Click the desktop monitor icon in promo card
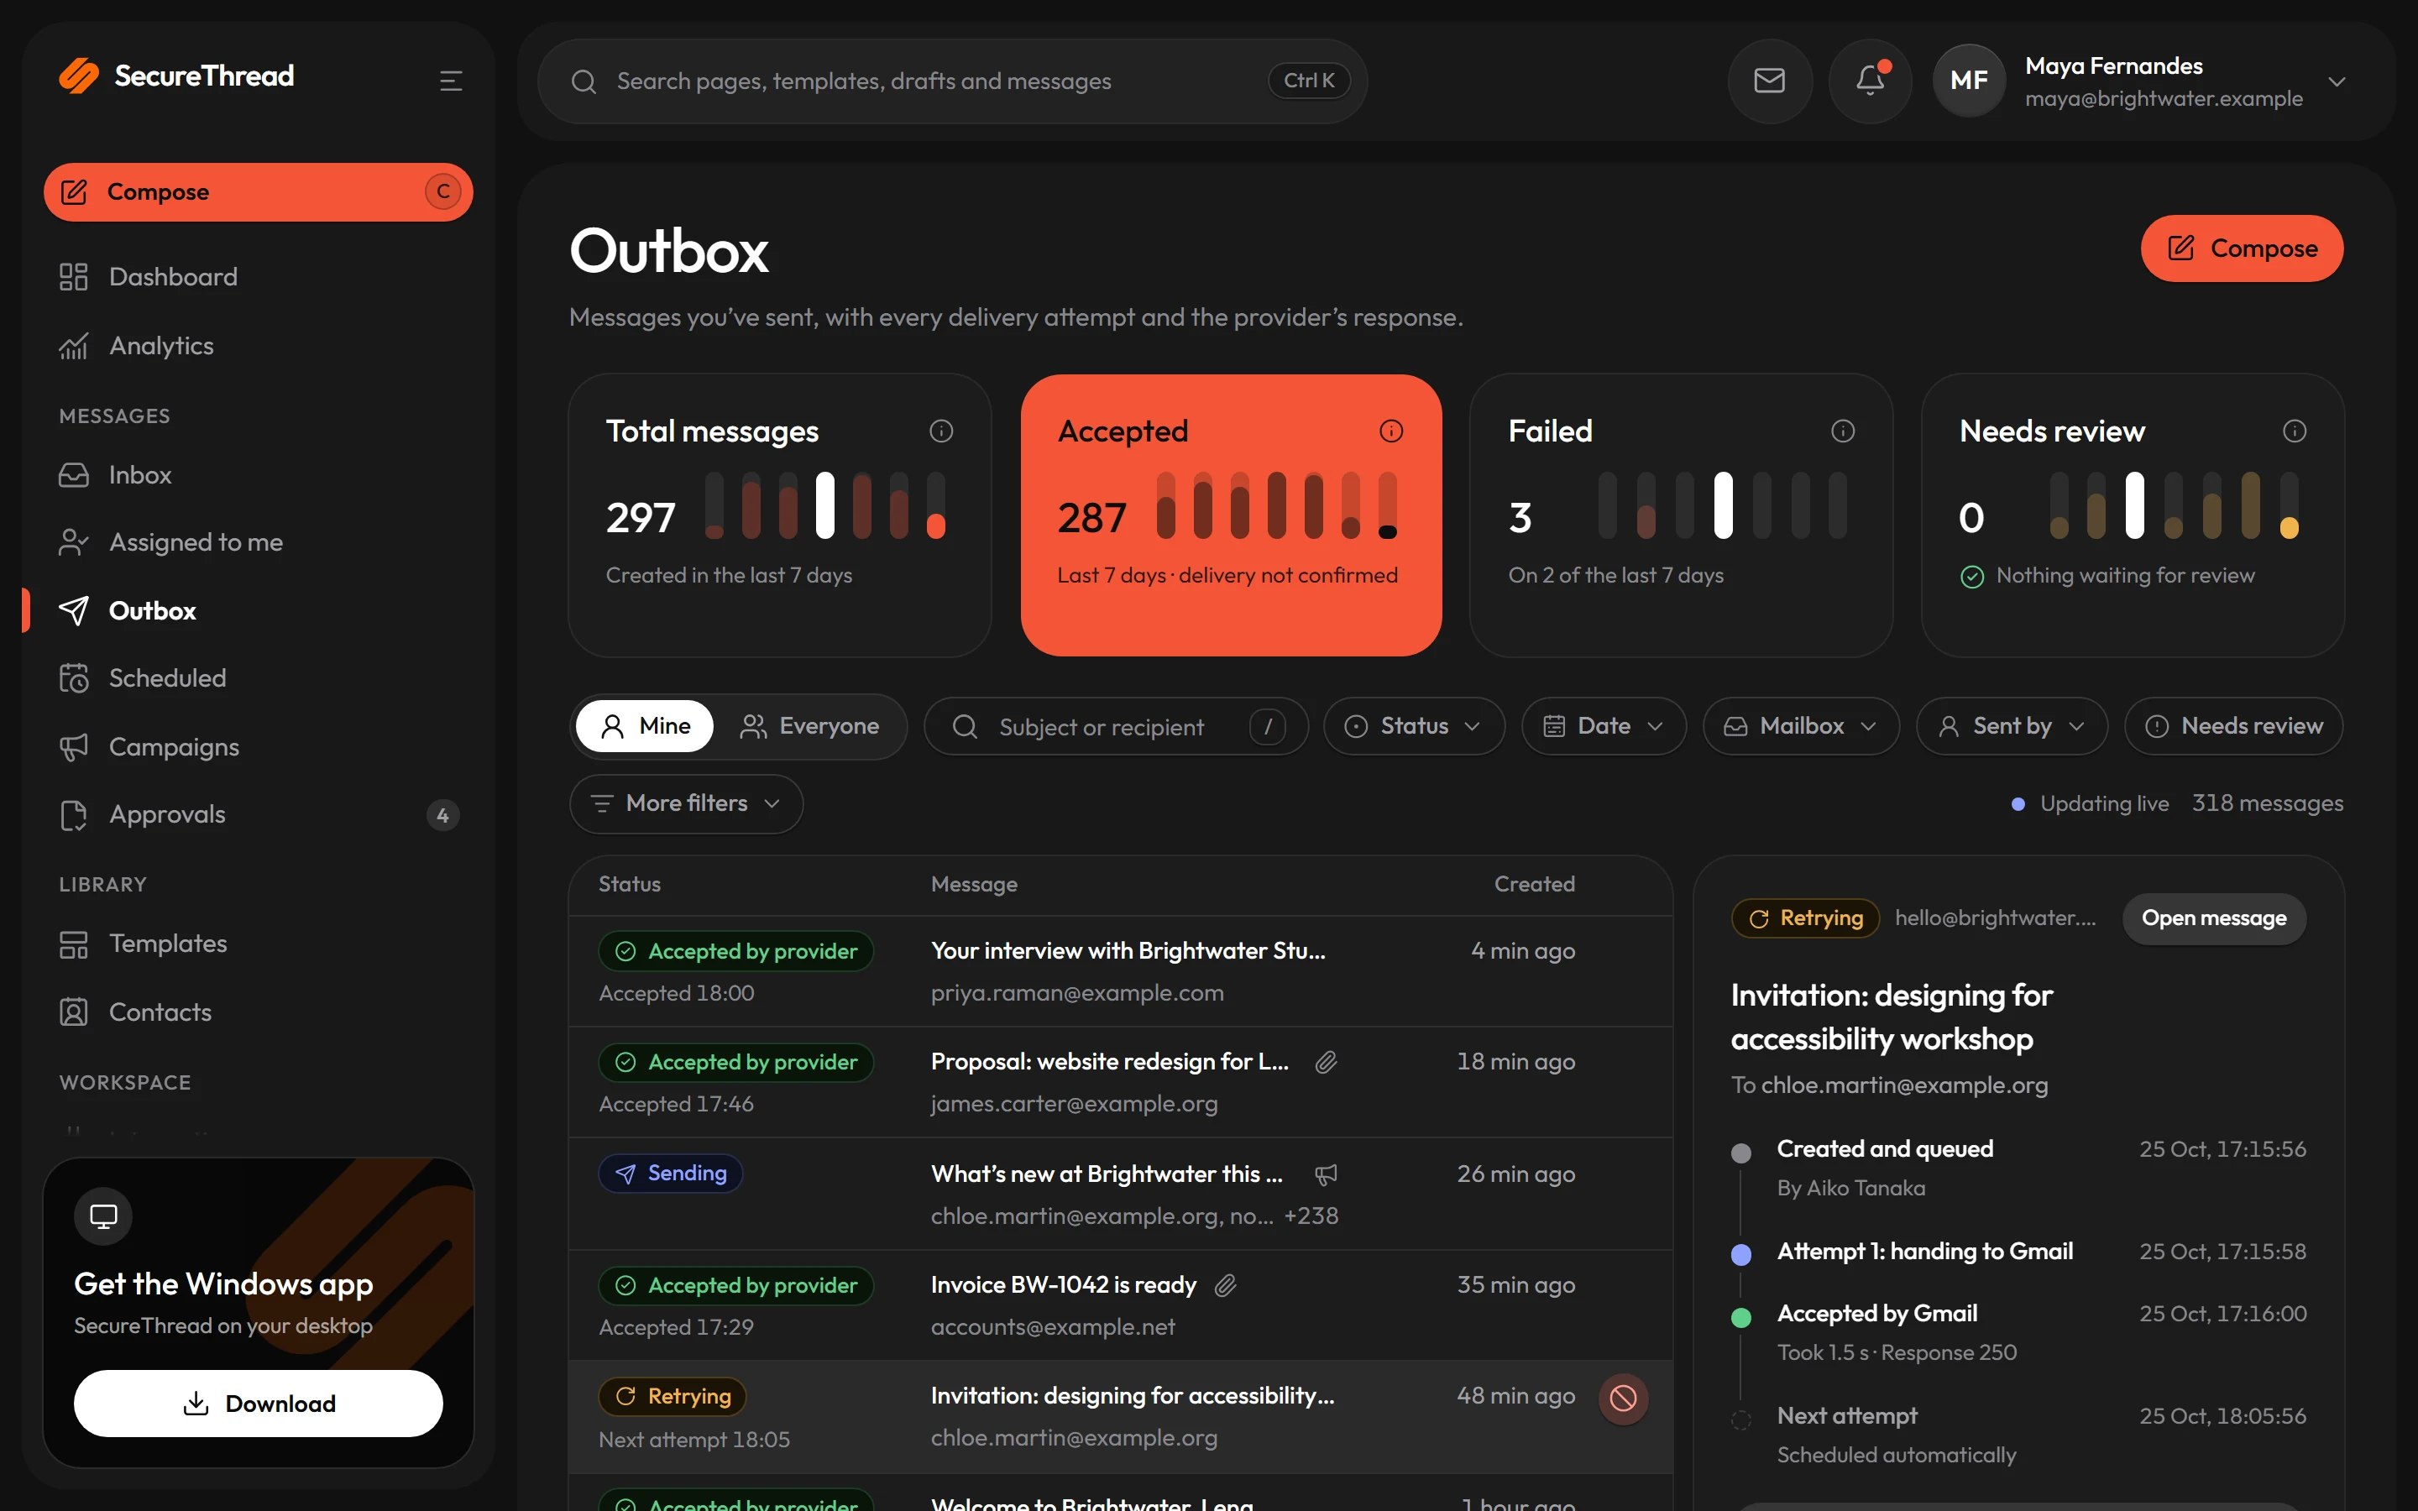Screen dimensions: 2418x1511 [x=103, y=1216]
